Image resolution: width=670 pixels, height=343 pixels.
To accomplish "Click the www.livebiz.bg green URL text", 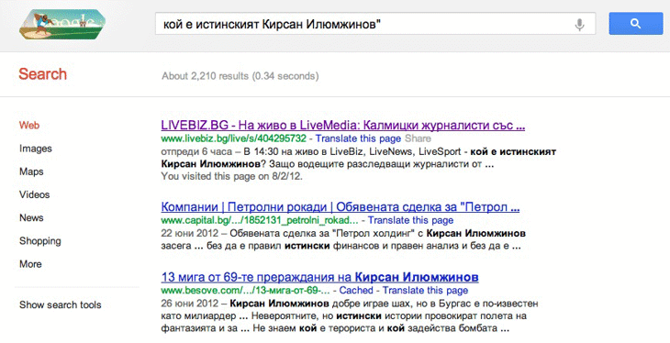I will (x=234, y=138).
